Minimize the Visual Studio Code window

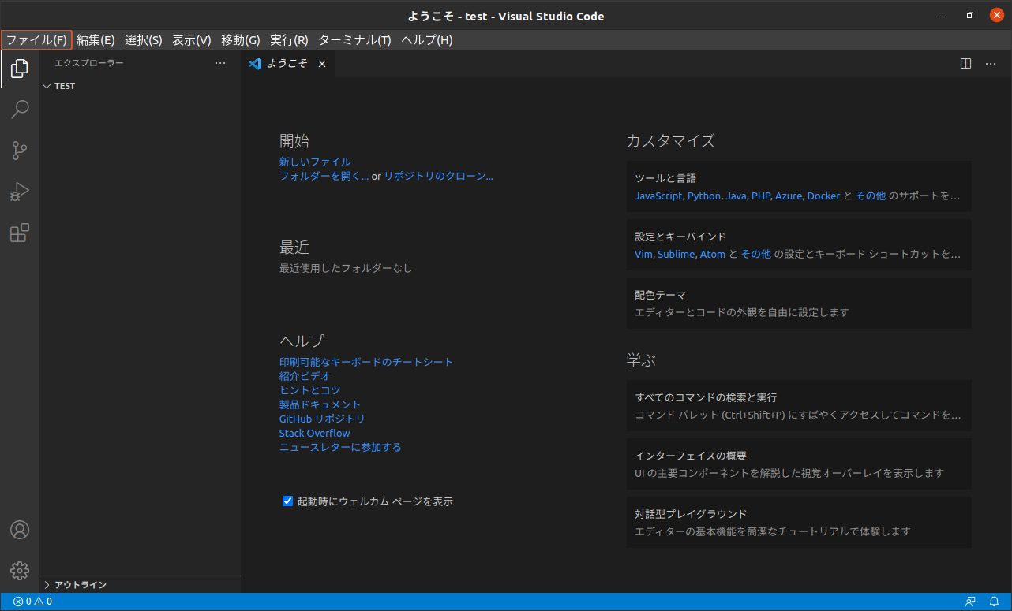point(943,16)
